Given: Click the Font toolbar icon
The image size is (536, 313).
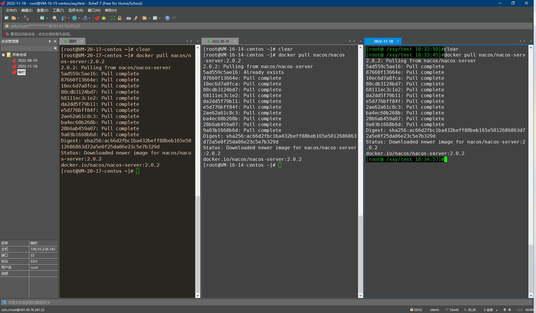Looking at the screenshot, I should coord(85,18).
